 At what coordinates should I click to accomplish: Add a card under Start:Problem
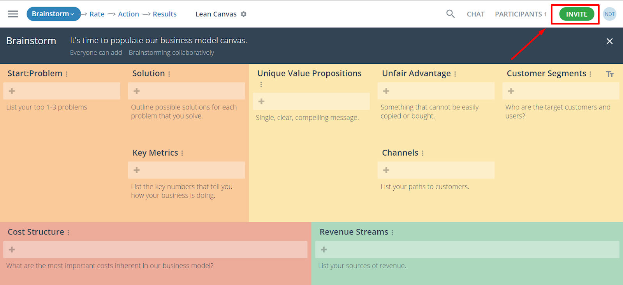click(x=12, y=91)
